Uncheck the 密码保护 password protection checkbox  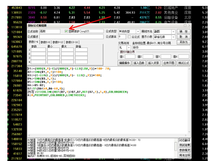(66, 31)
